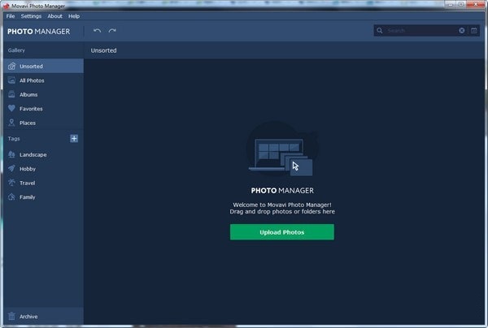
Task: Click the undo arrow icon
Action: coord(97,30)
